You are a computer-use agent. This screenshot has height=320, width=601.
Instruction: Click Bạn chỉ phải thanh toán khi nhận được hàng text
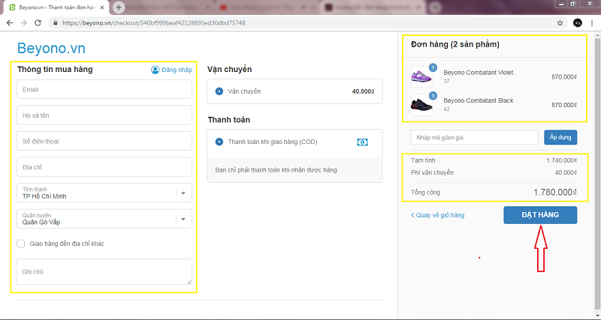click(x=276, y=170)
